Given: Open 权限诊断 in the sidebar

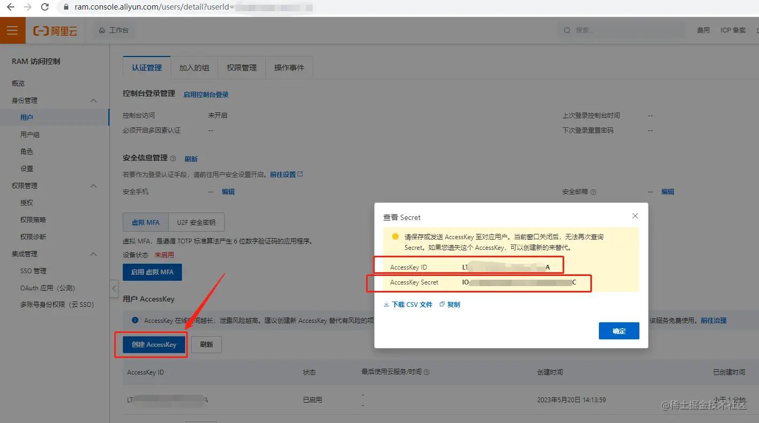Looking at the screenshot, I should (33, 237).
